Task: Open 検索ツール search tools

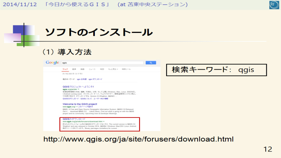Action: tap(126, 69)
